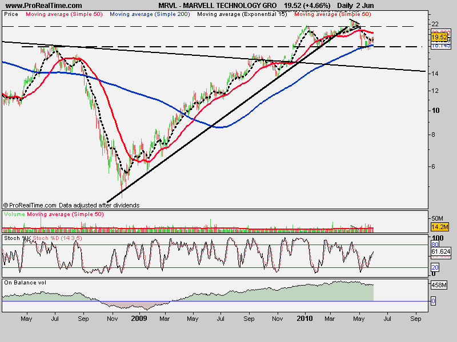457x342 pixels.
Task: Click the blue Moving average (Simple 200) legend
Action: [x=150, y=14]
